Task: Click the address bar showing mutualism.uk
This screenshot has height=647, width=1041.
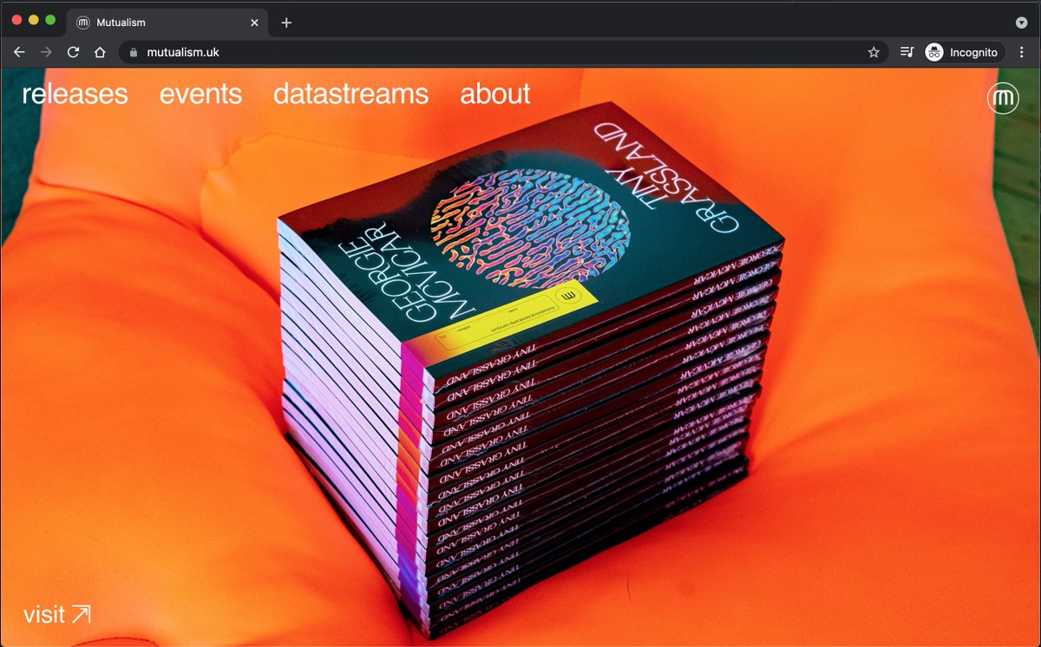Action: point(503,52)
